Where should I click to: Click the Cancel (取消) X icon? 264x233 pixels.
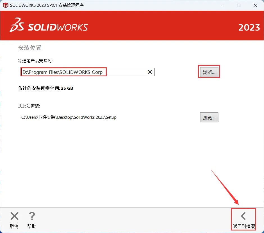[x=14, y=216]
